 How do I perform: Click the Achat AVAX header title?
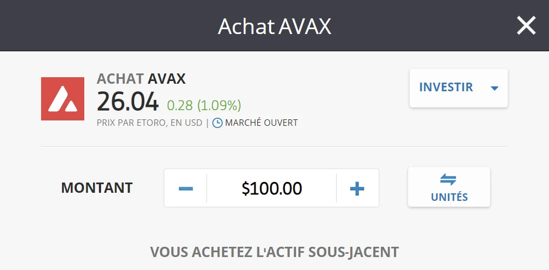274,26
